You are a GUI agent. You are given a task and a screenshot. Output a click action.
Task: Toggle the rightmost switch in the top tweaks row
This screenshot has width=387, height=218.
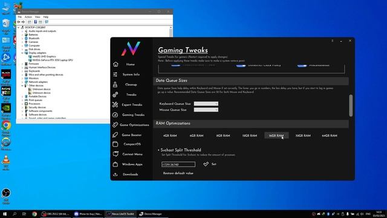tap(302, 65)
